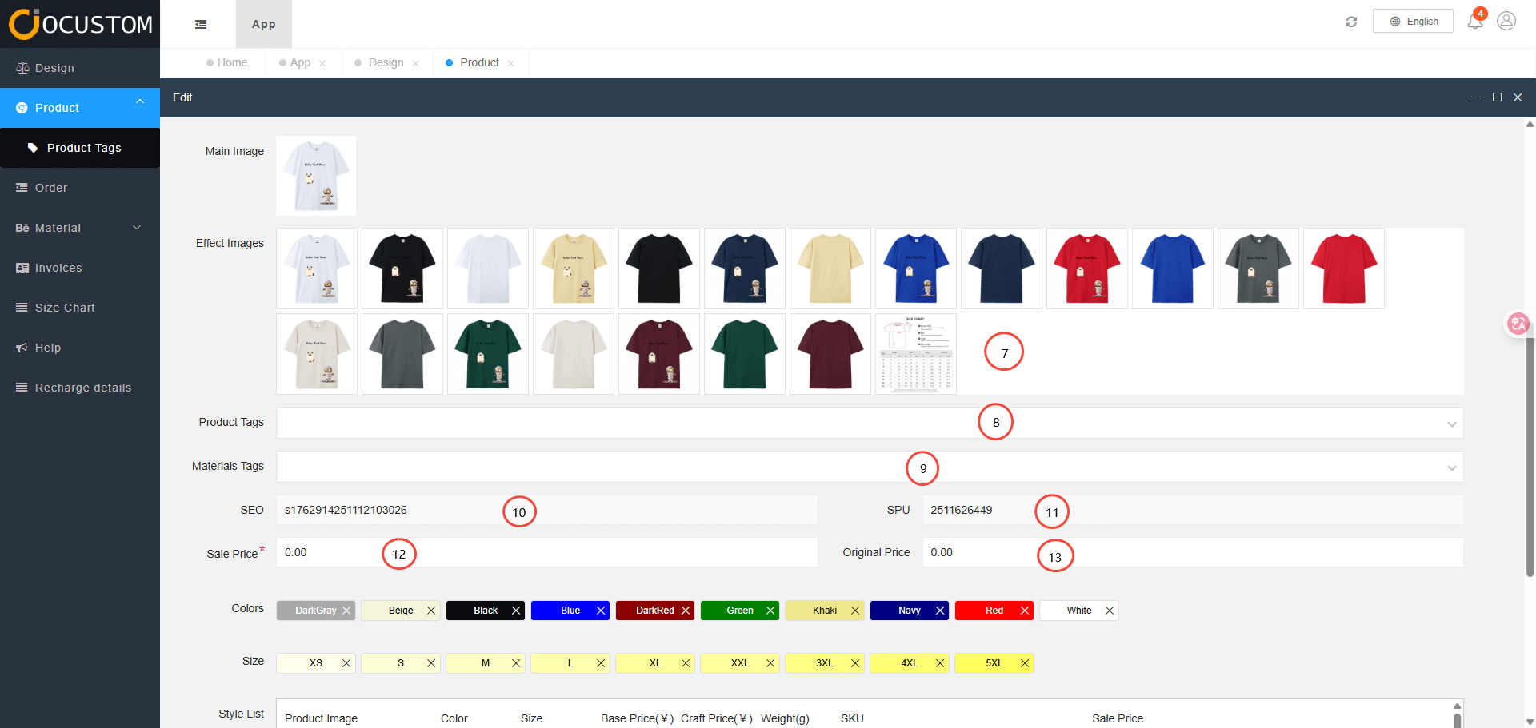This screenshot has width=1536, height=728.
Task: Collapse the Product sidebar menu
Action: [x=140, y=101]
